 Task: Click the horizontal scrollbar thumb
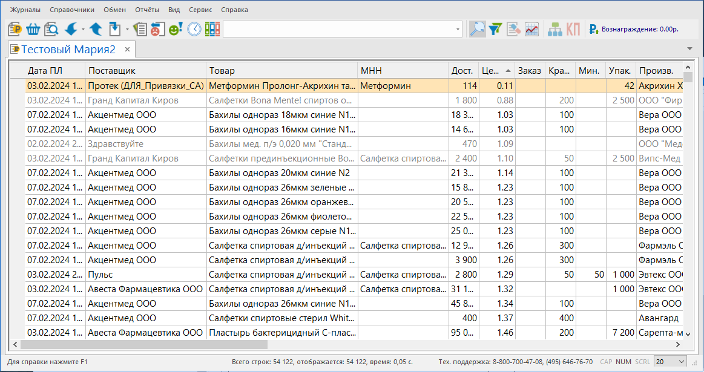[144, 344]
